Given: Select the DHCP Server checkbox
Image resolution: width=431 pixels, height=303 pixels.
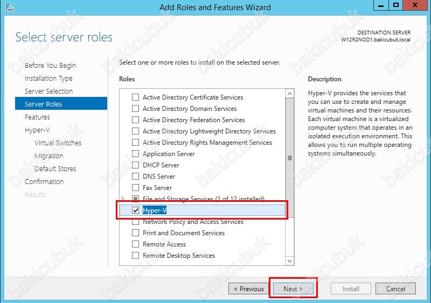Looking at the screenshot, I should 136,165.
